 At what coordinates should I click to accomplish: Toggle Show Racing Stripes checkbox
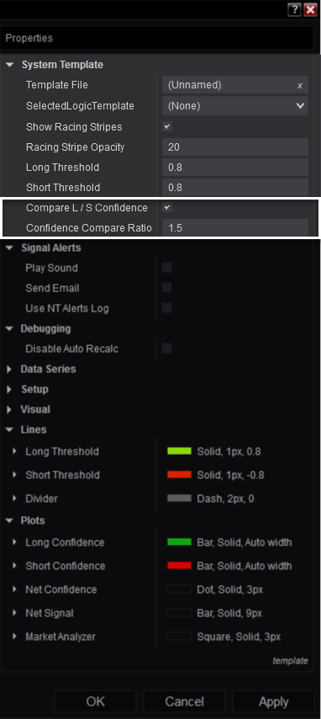tap(167, 126)
